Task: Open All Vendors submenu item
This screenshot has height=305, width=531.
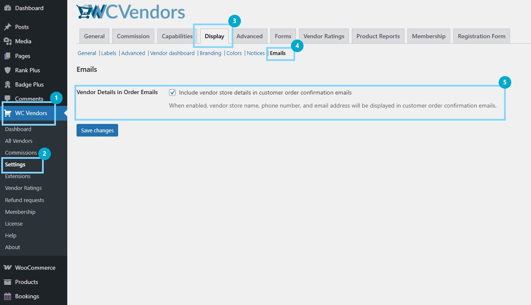Action: (18, 141)
